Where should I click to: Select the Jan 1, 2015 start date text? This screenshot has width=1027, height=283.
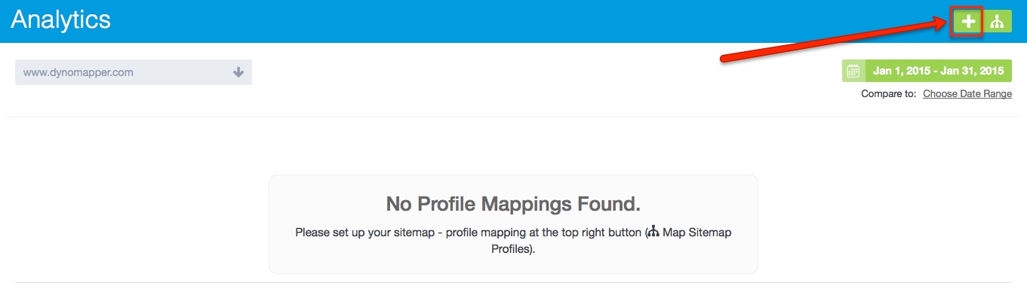901,72
